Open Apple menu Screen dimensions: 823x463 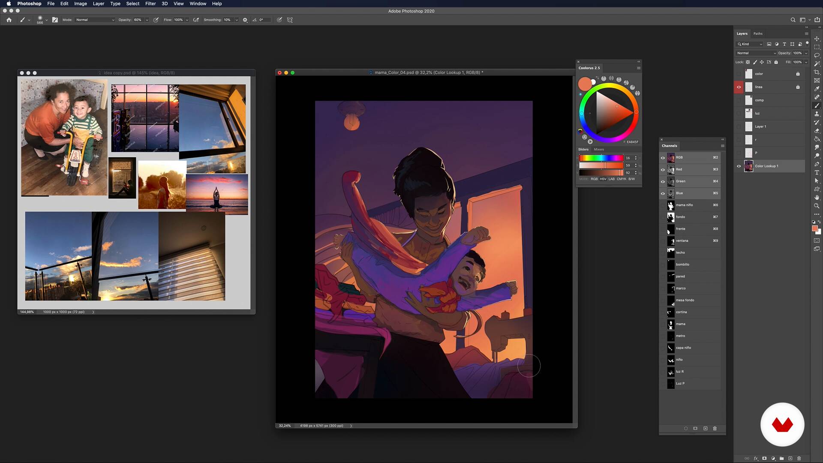9,3
